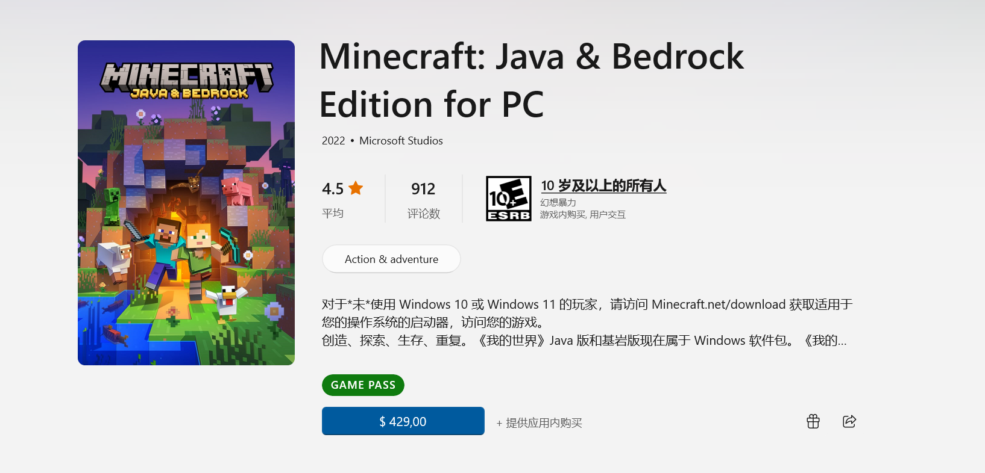The height and width of the screenshot is (473, 985).
Task: Click the 912 review count
Action: pos(423,189)
